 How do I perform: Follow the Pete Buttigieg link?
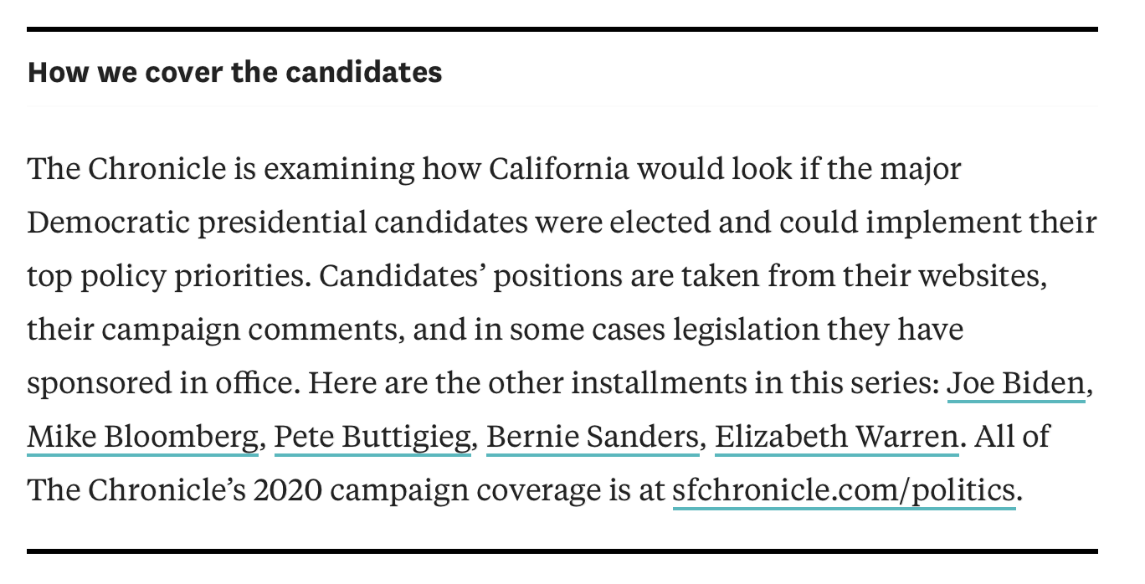coord(372,438)
